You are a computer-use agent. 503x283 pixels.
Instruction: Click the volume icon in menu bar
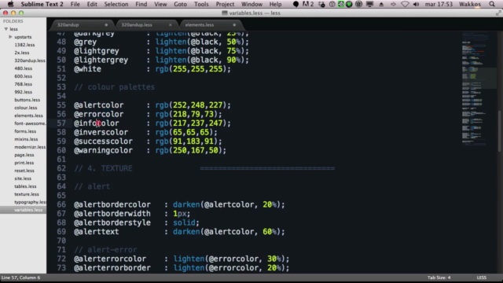point(416,4)
